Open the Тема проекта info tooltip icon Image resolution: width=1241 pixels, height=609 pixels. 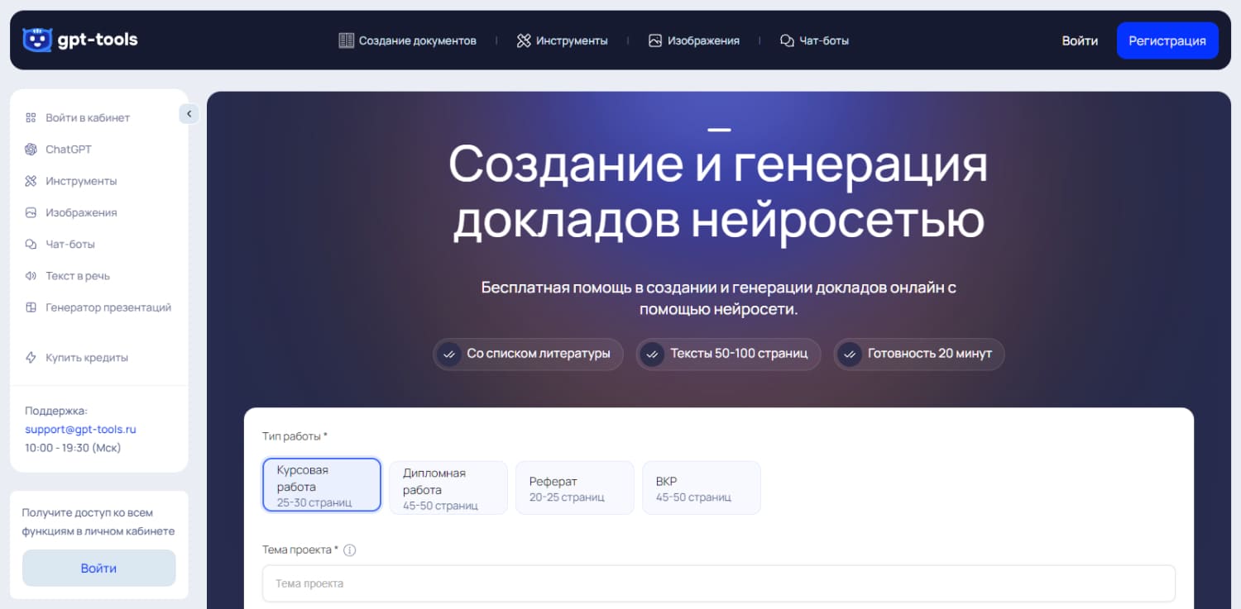[x=349, y=549]
